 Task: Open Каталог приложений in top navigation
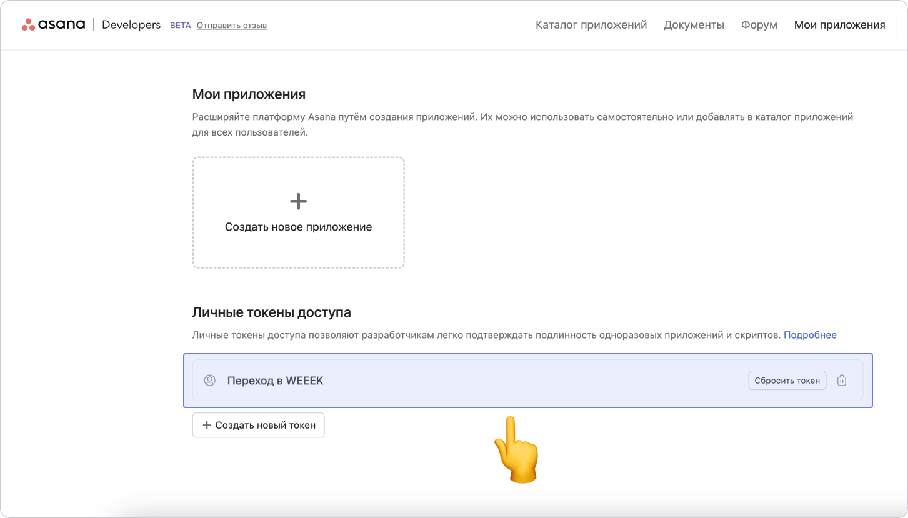591,25
